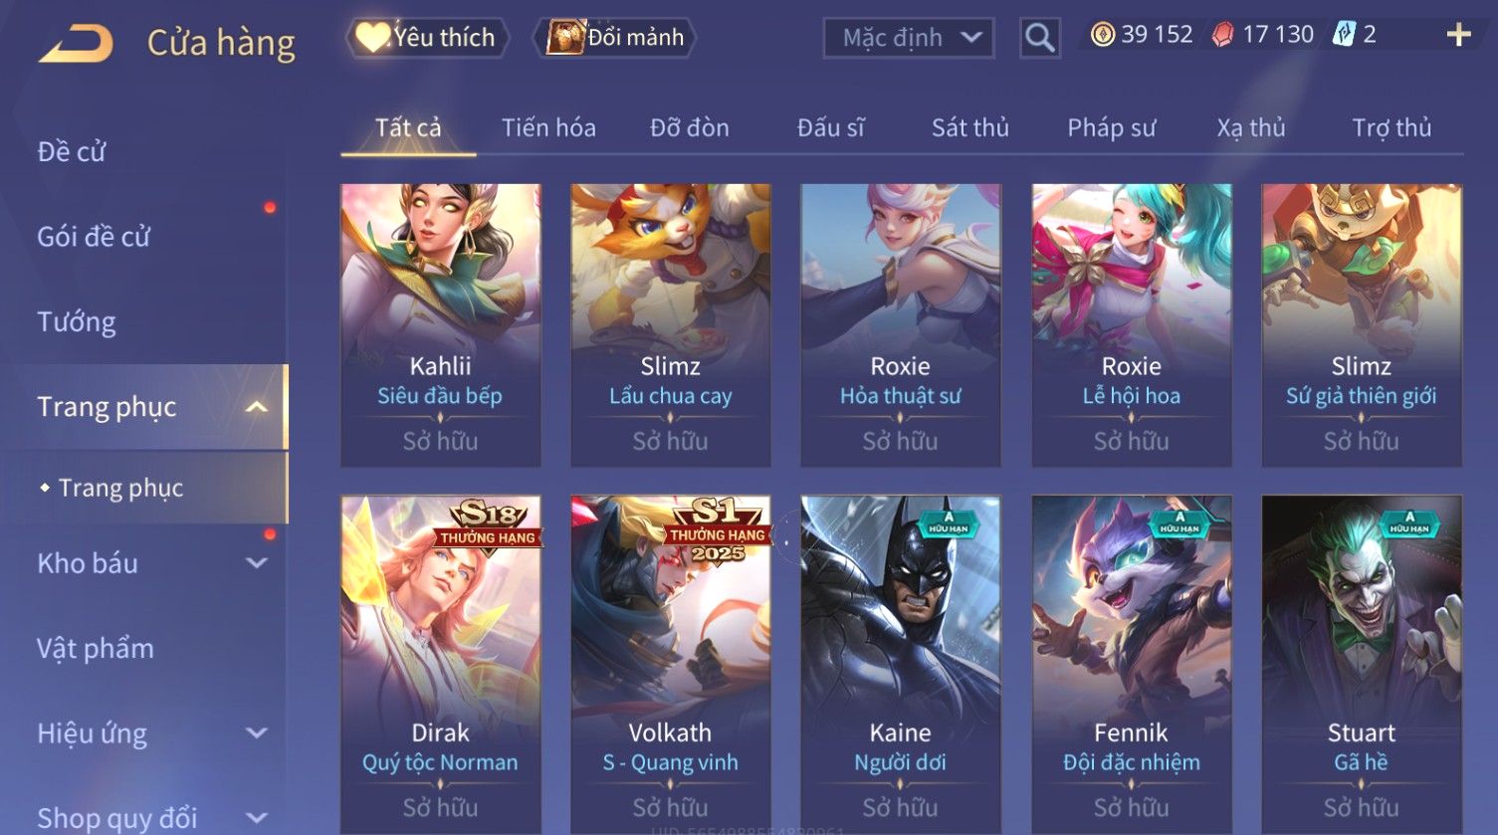
Task: Tap the plus icon to add currency
Action: tap(1458, 36)
